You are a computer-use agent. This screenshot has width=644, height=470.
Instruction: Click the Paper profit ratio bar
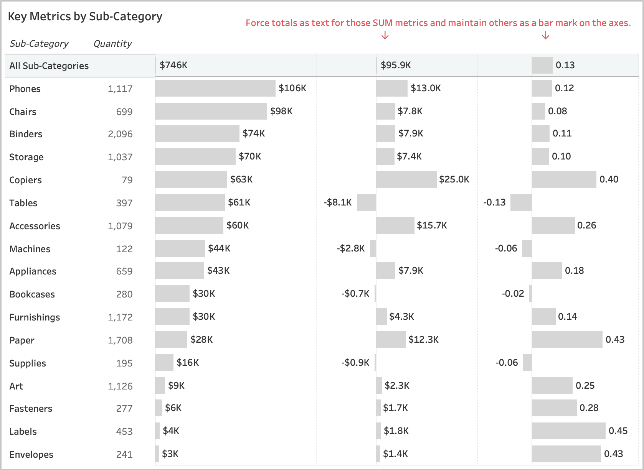566,340
